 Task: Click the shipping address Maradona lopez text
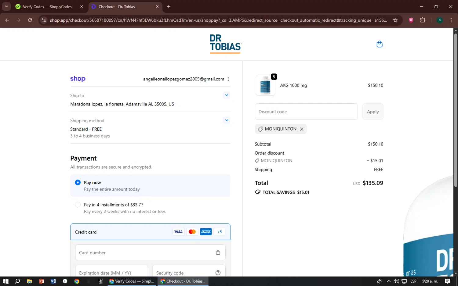tap(122, 104)
